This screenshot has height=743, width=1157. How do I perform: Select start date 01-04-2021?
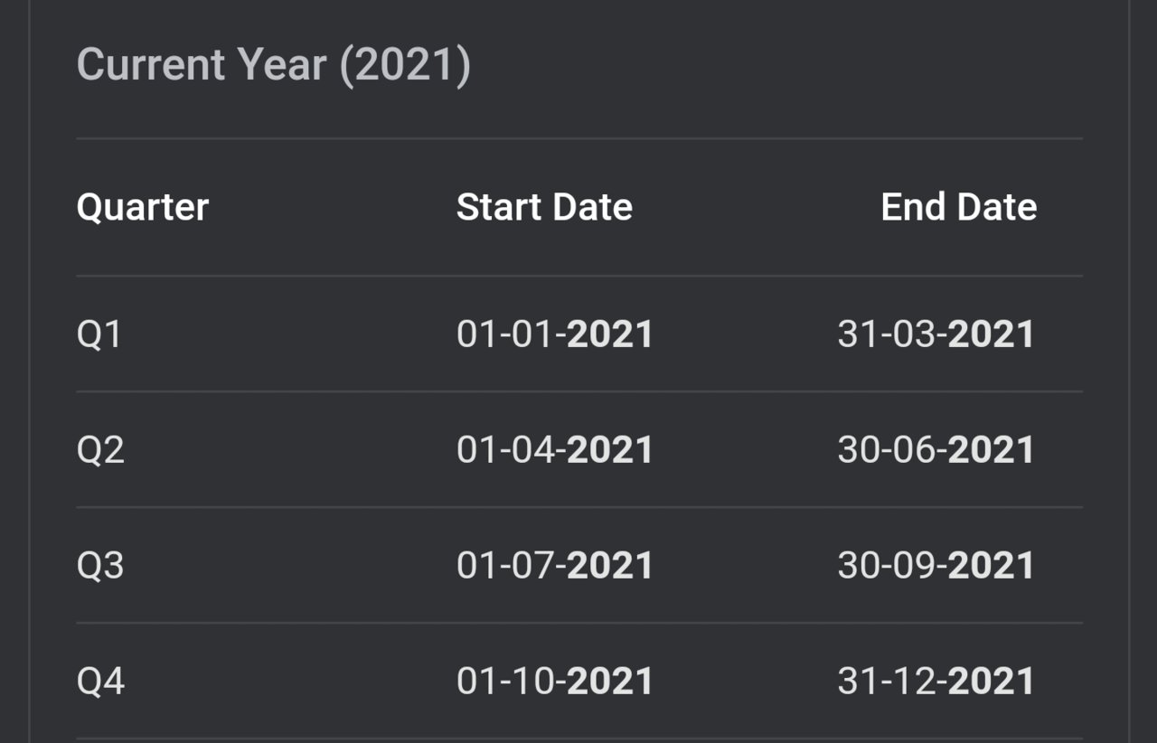pyautogui.click(x=555, y=450)
